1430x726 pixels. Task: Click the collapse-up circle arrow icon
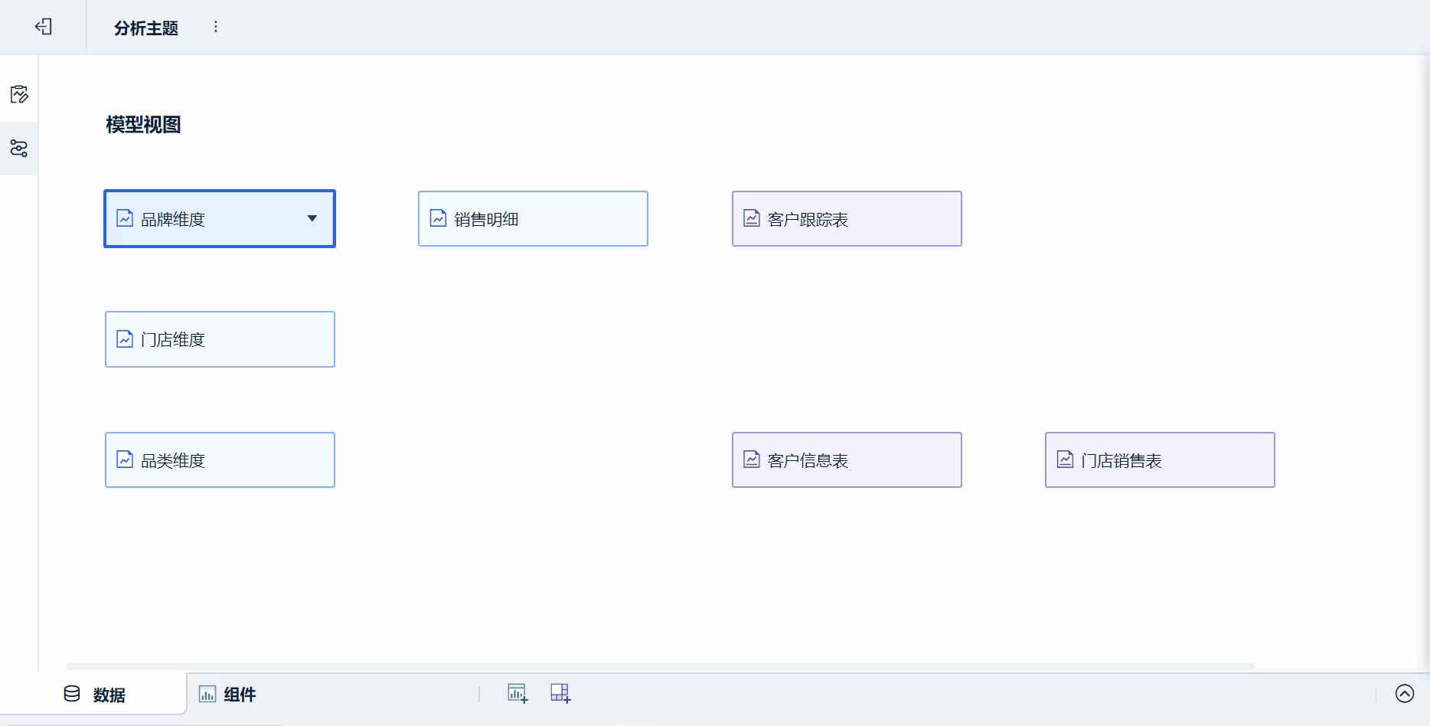pos(1404,694)
